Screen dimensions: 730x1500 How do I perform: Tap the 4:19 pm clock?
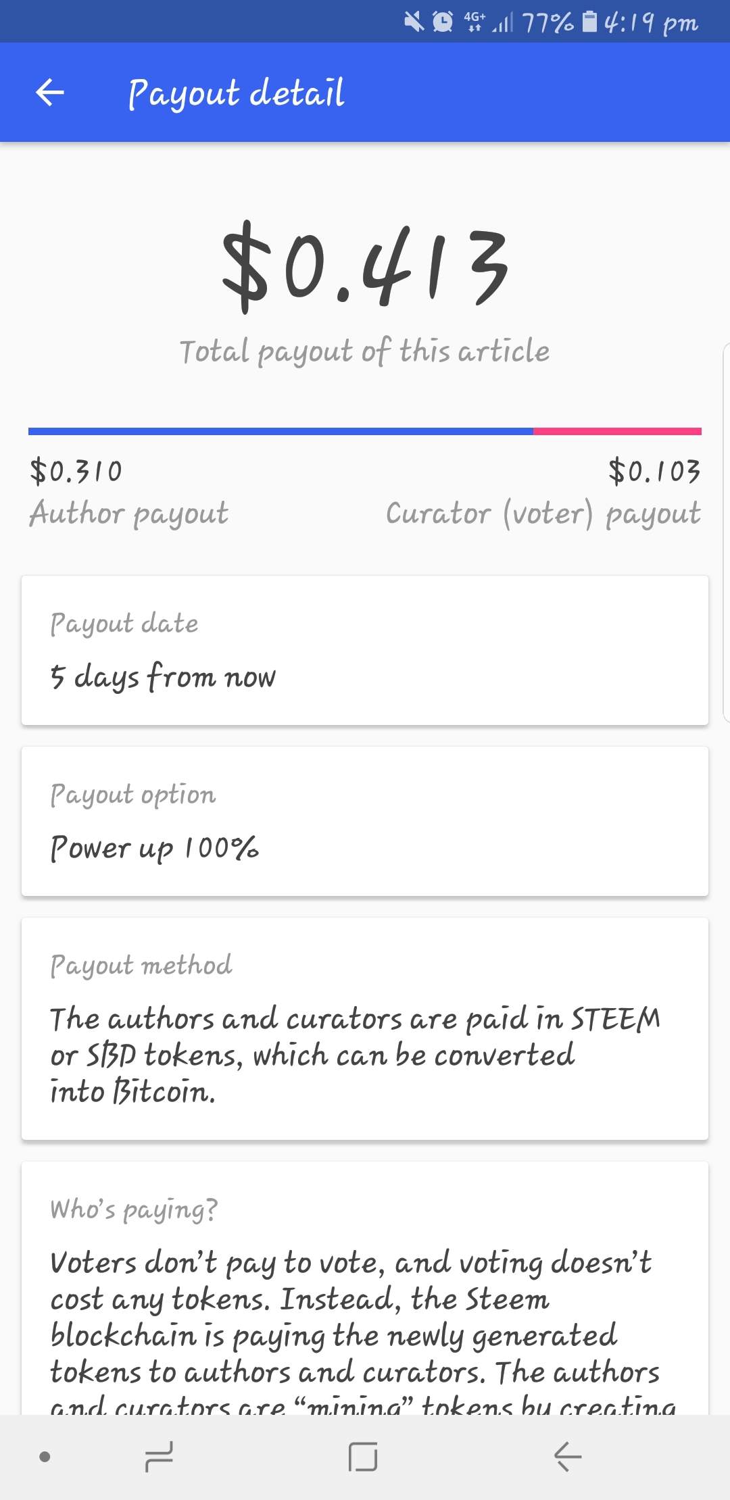650,22
